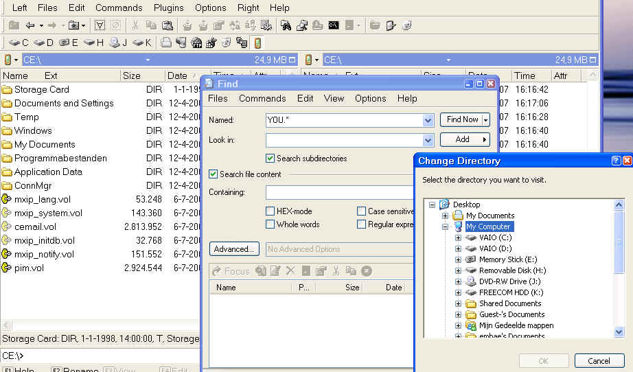Open the Commands menu in main window
The width and height of the screenshot is (633, 372).
click(119, 8)
